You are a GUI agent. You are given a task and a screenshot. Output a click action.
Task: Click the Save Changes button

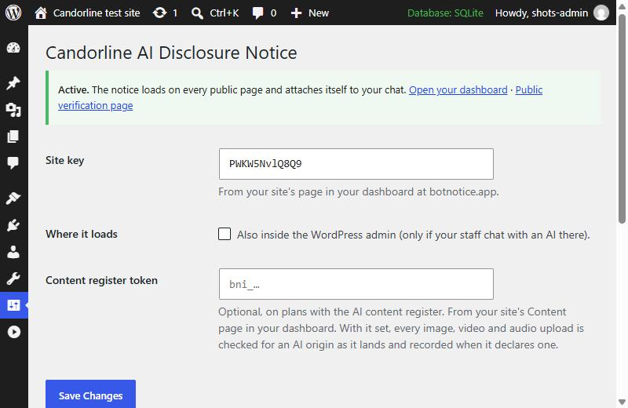90,395
